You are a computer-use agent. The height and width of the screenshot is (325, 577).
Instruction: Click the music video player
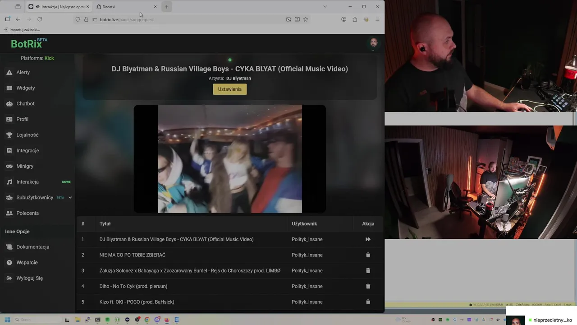pos(230,159)
